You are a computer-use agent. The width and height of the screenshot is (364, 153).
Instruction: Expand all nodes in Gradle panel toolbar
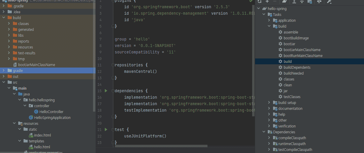[x=294, y=1]
